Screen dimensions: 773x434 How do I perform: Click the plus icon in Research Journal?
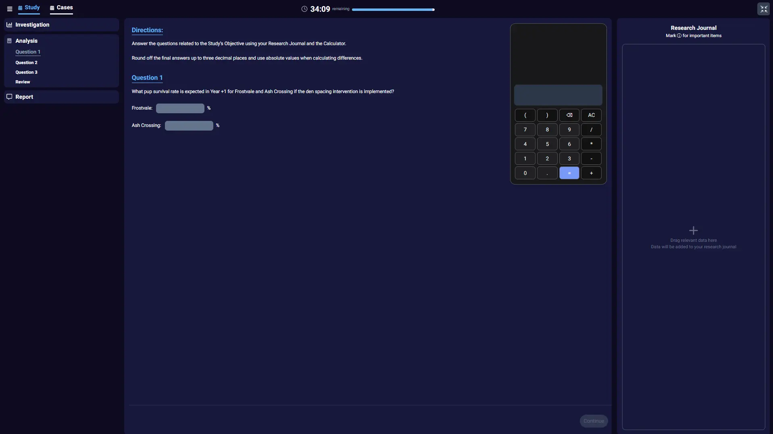(x=693, y=230)
